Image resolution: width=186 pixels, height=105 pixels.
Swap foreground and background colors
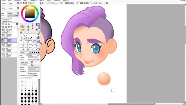pos(39,35)
